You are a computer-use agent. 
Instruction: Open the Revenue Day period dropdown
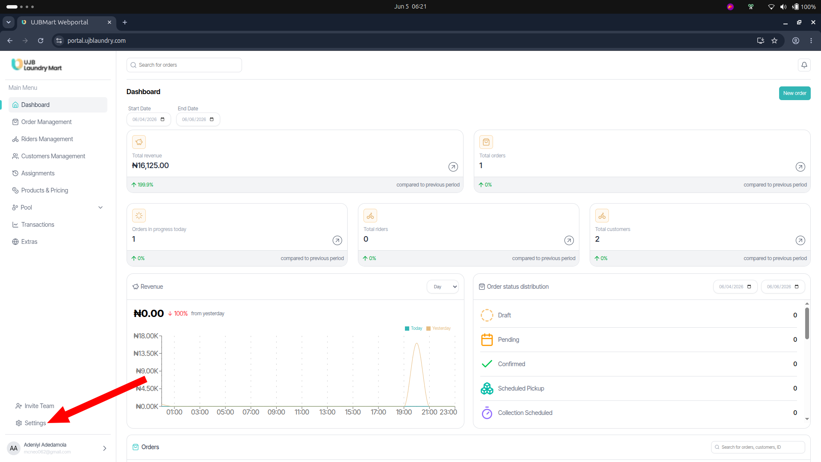443,287
